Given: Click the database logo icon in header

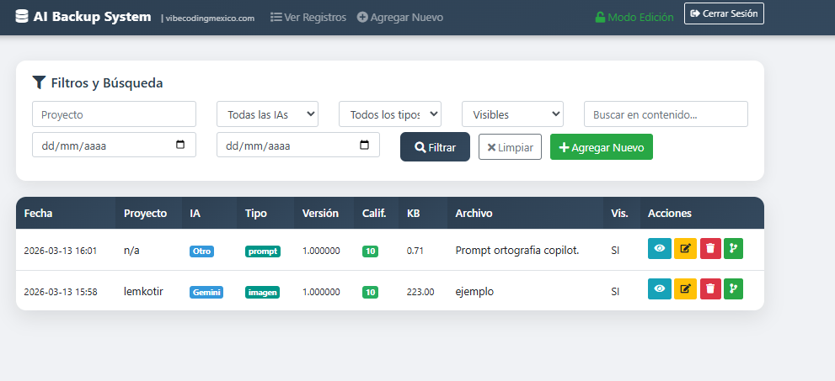Looking at the screenshot, I should (21, 16).
